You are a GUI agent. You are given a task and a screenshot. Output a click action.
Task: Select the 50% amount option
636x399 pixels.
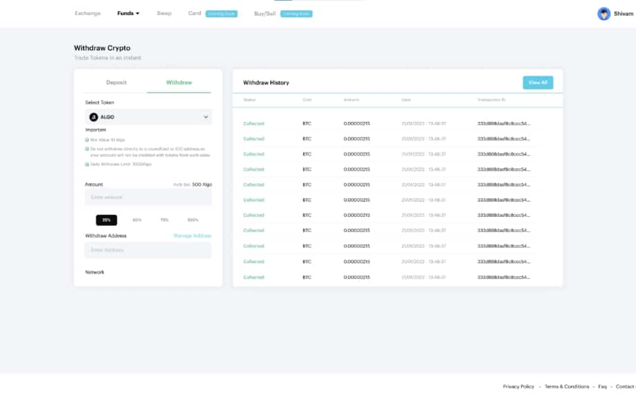click(x=137, y=220)
